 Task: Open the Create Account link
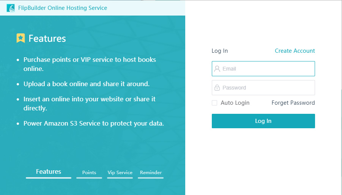(295, 51)
